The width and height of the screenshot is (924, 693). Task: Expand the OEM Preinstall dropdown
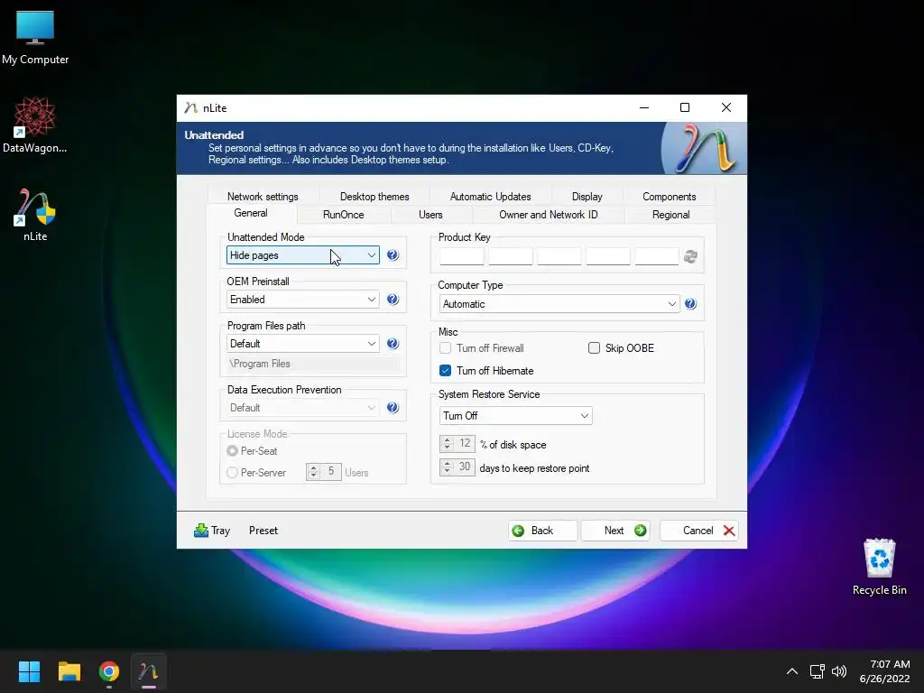pyautogui.click(x=303, y=300)
